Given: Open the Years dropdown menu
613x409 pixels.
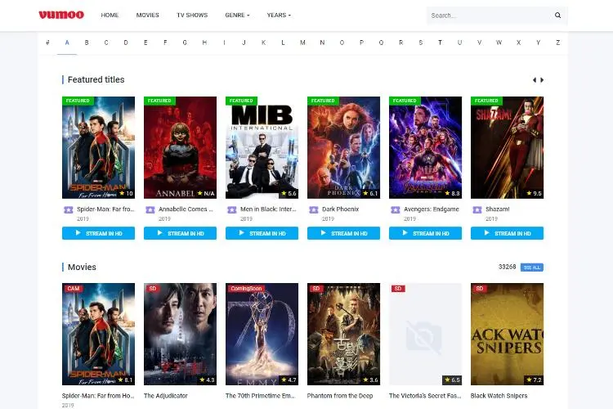Looking at the screenshot, I should click(x=279, y=16).
